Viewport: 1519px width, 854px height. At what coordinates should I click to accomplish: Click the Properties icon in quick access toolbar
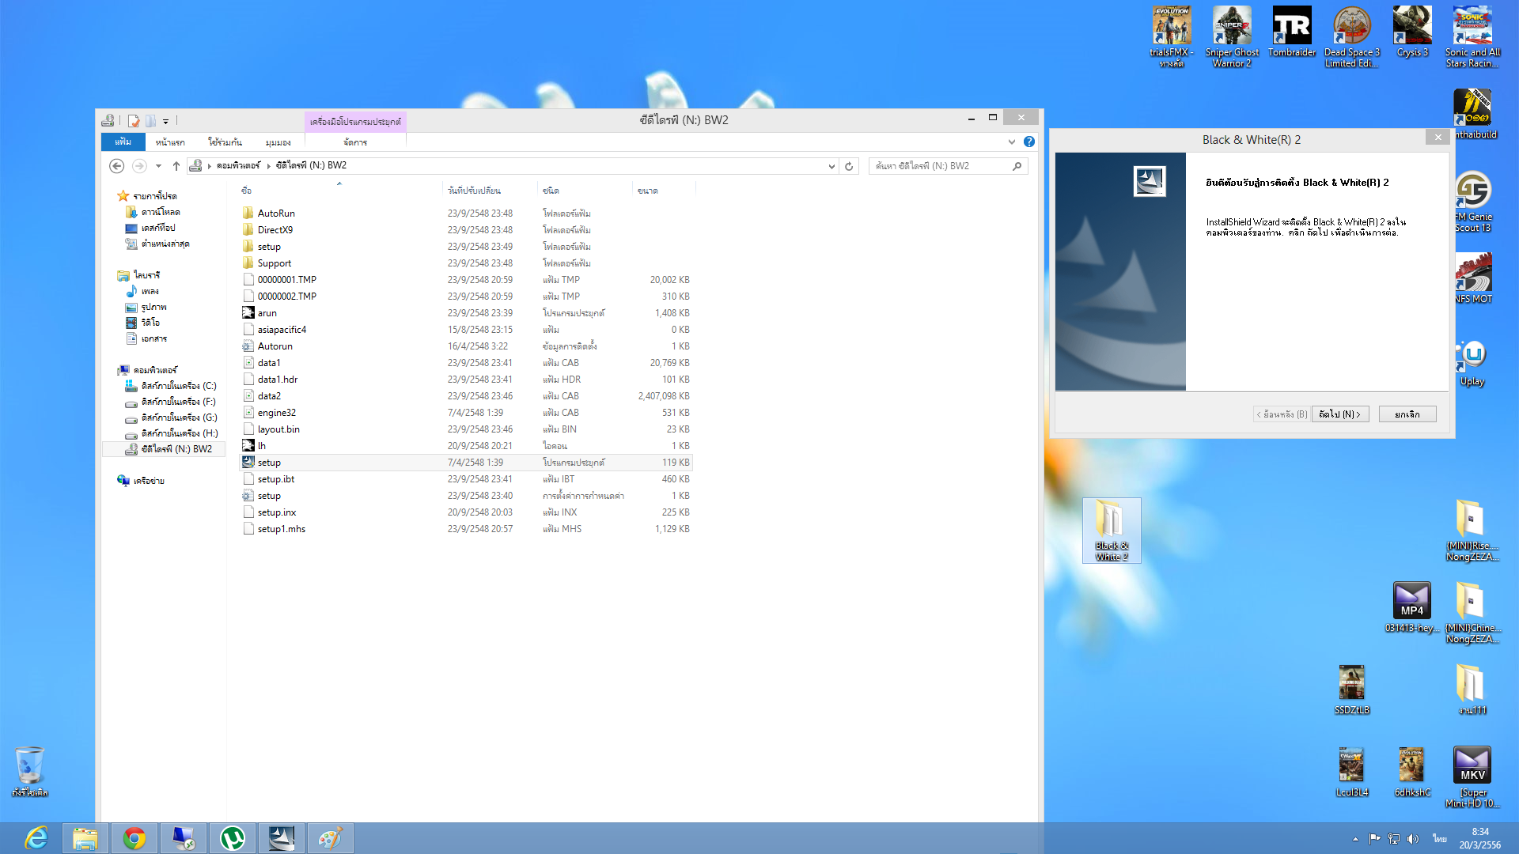pyautogui.click(x=134, y=121)
